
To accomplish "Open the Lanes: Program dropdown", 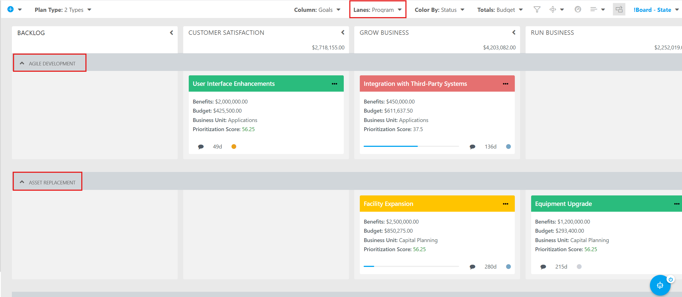I will (377, 10).
